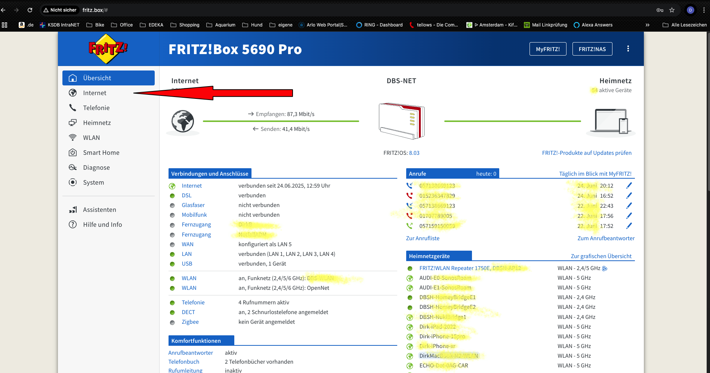Click the password key icon in address bar

pyautogui.click(x=660, y=10)
